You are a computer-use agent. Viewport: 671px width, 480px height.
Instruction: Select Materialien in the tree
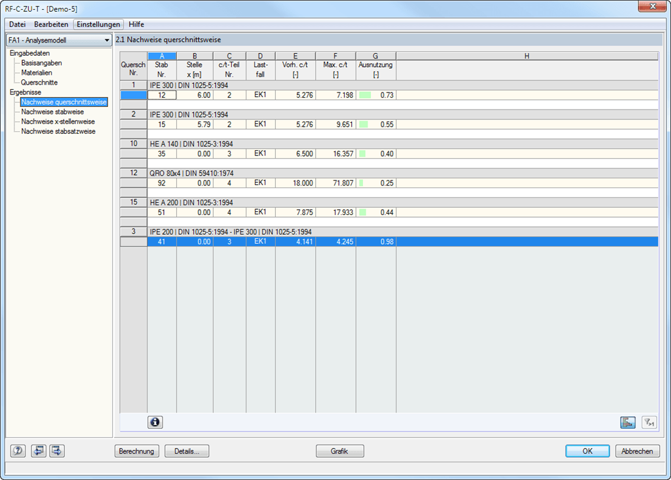click(x=37, y=73)
